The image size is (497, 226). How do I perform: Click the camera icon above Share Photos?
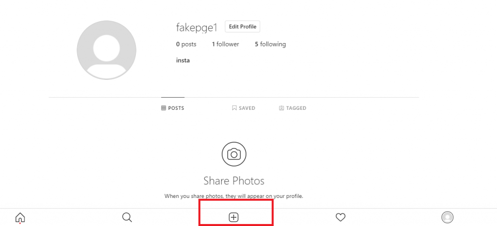tap(234, 154)
